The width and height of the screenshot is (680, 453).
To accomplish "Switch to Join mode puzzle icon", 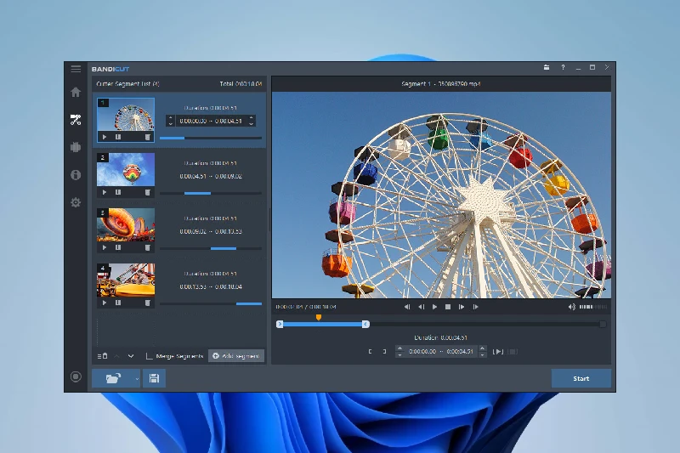I will [x=76, y=147].
